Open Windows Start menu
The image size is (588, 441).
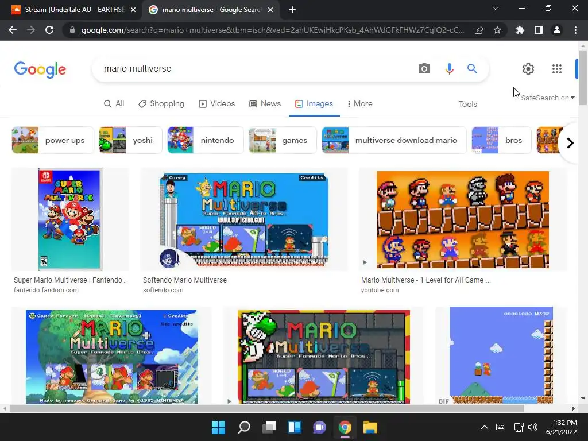tap(218, 427)
